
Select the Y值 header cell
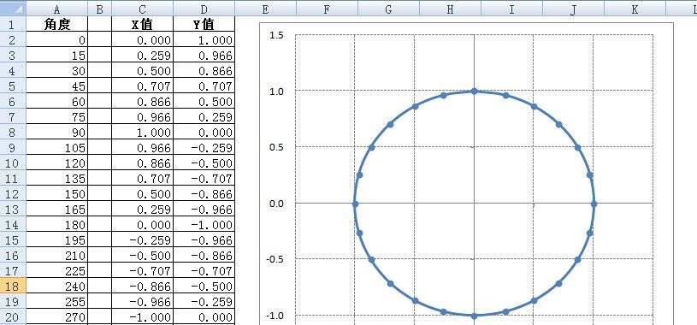204,25
